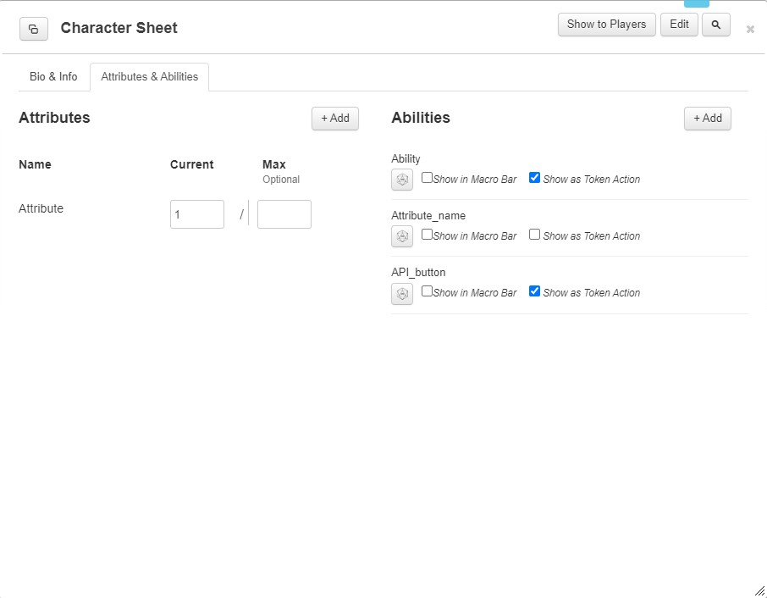Select the Attributes & Abilities tab
Screen dimensions: 767x598
150,77
